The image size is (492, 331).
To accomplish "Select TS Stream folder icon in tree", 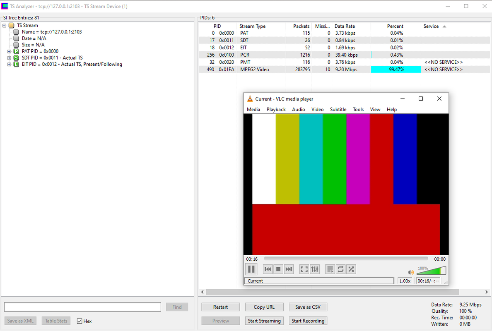I will pos(12,25).
